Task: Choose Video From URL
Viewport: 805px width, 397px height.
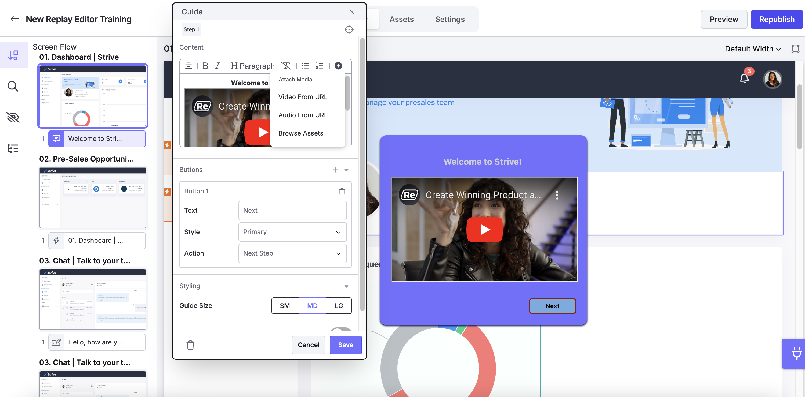Action: coord(303,97)
